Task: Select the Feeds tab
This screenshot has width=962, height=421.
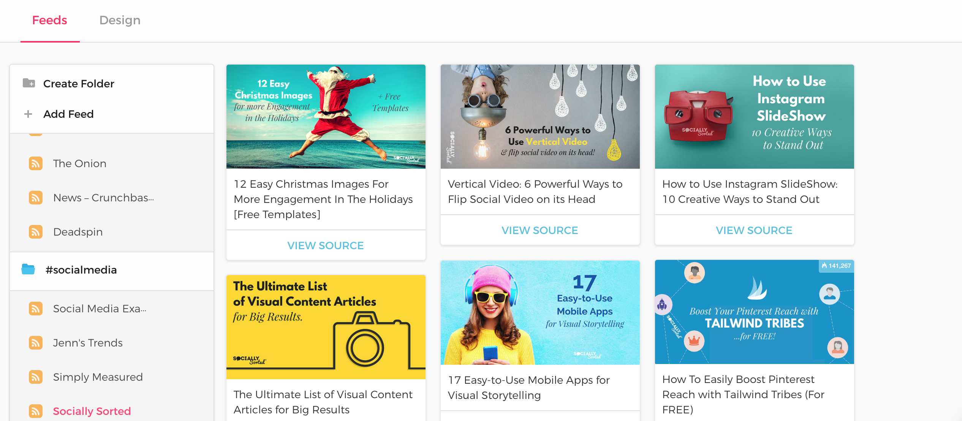Action: pos(50,20)
